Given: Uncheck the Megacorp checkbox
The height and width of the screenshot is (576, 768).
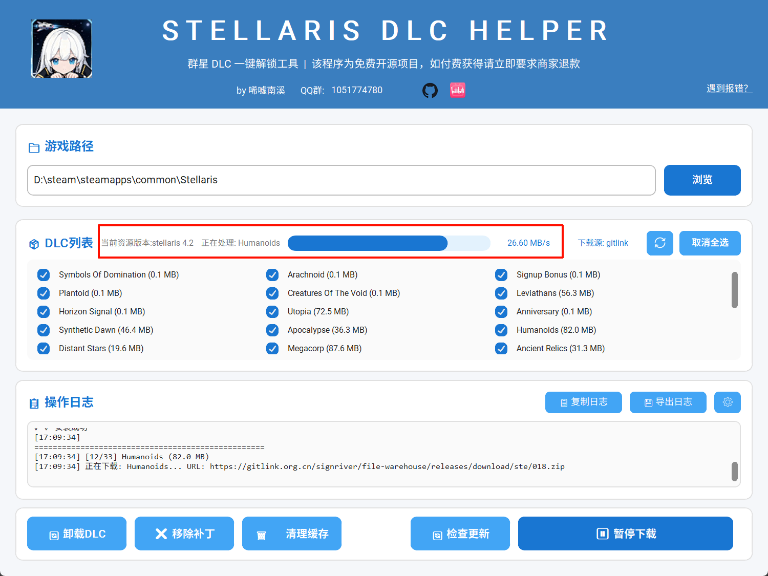Looking at the screenshot, I should [x=272, y=349].
